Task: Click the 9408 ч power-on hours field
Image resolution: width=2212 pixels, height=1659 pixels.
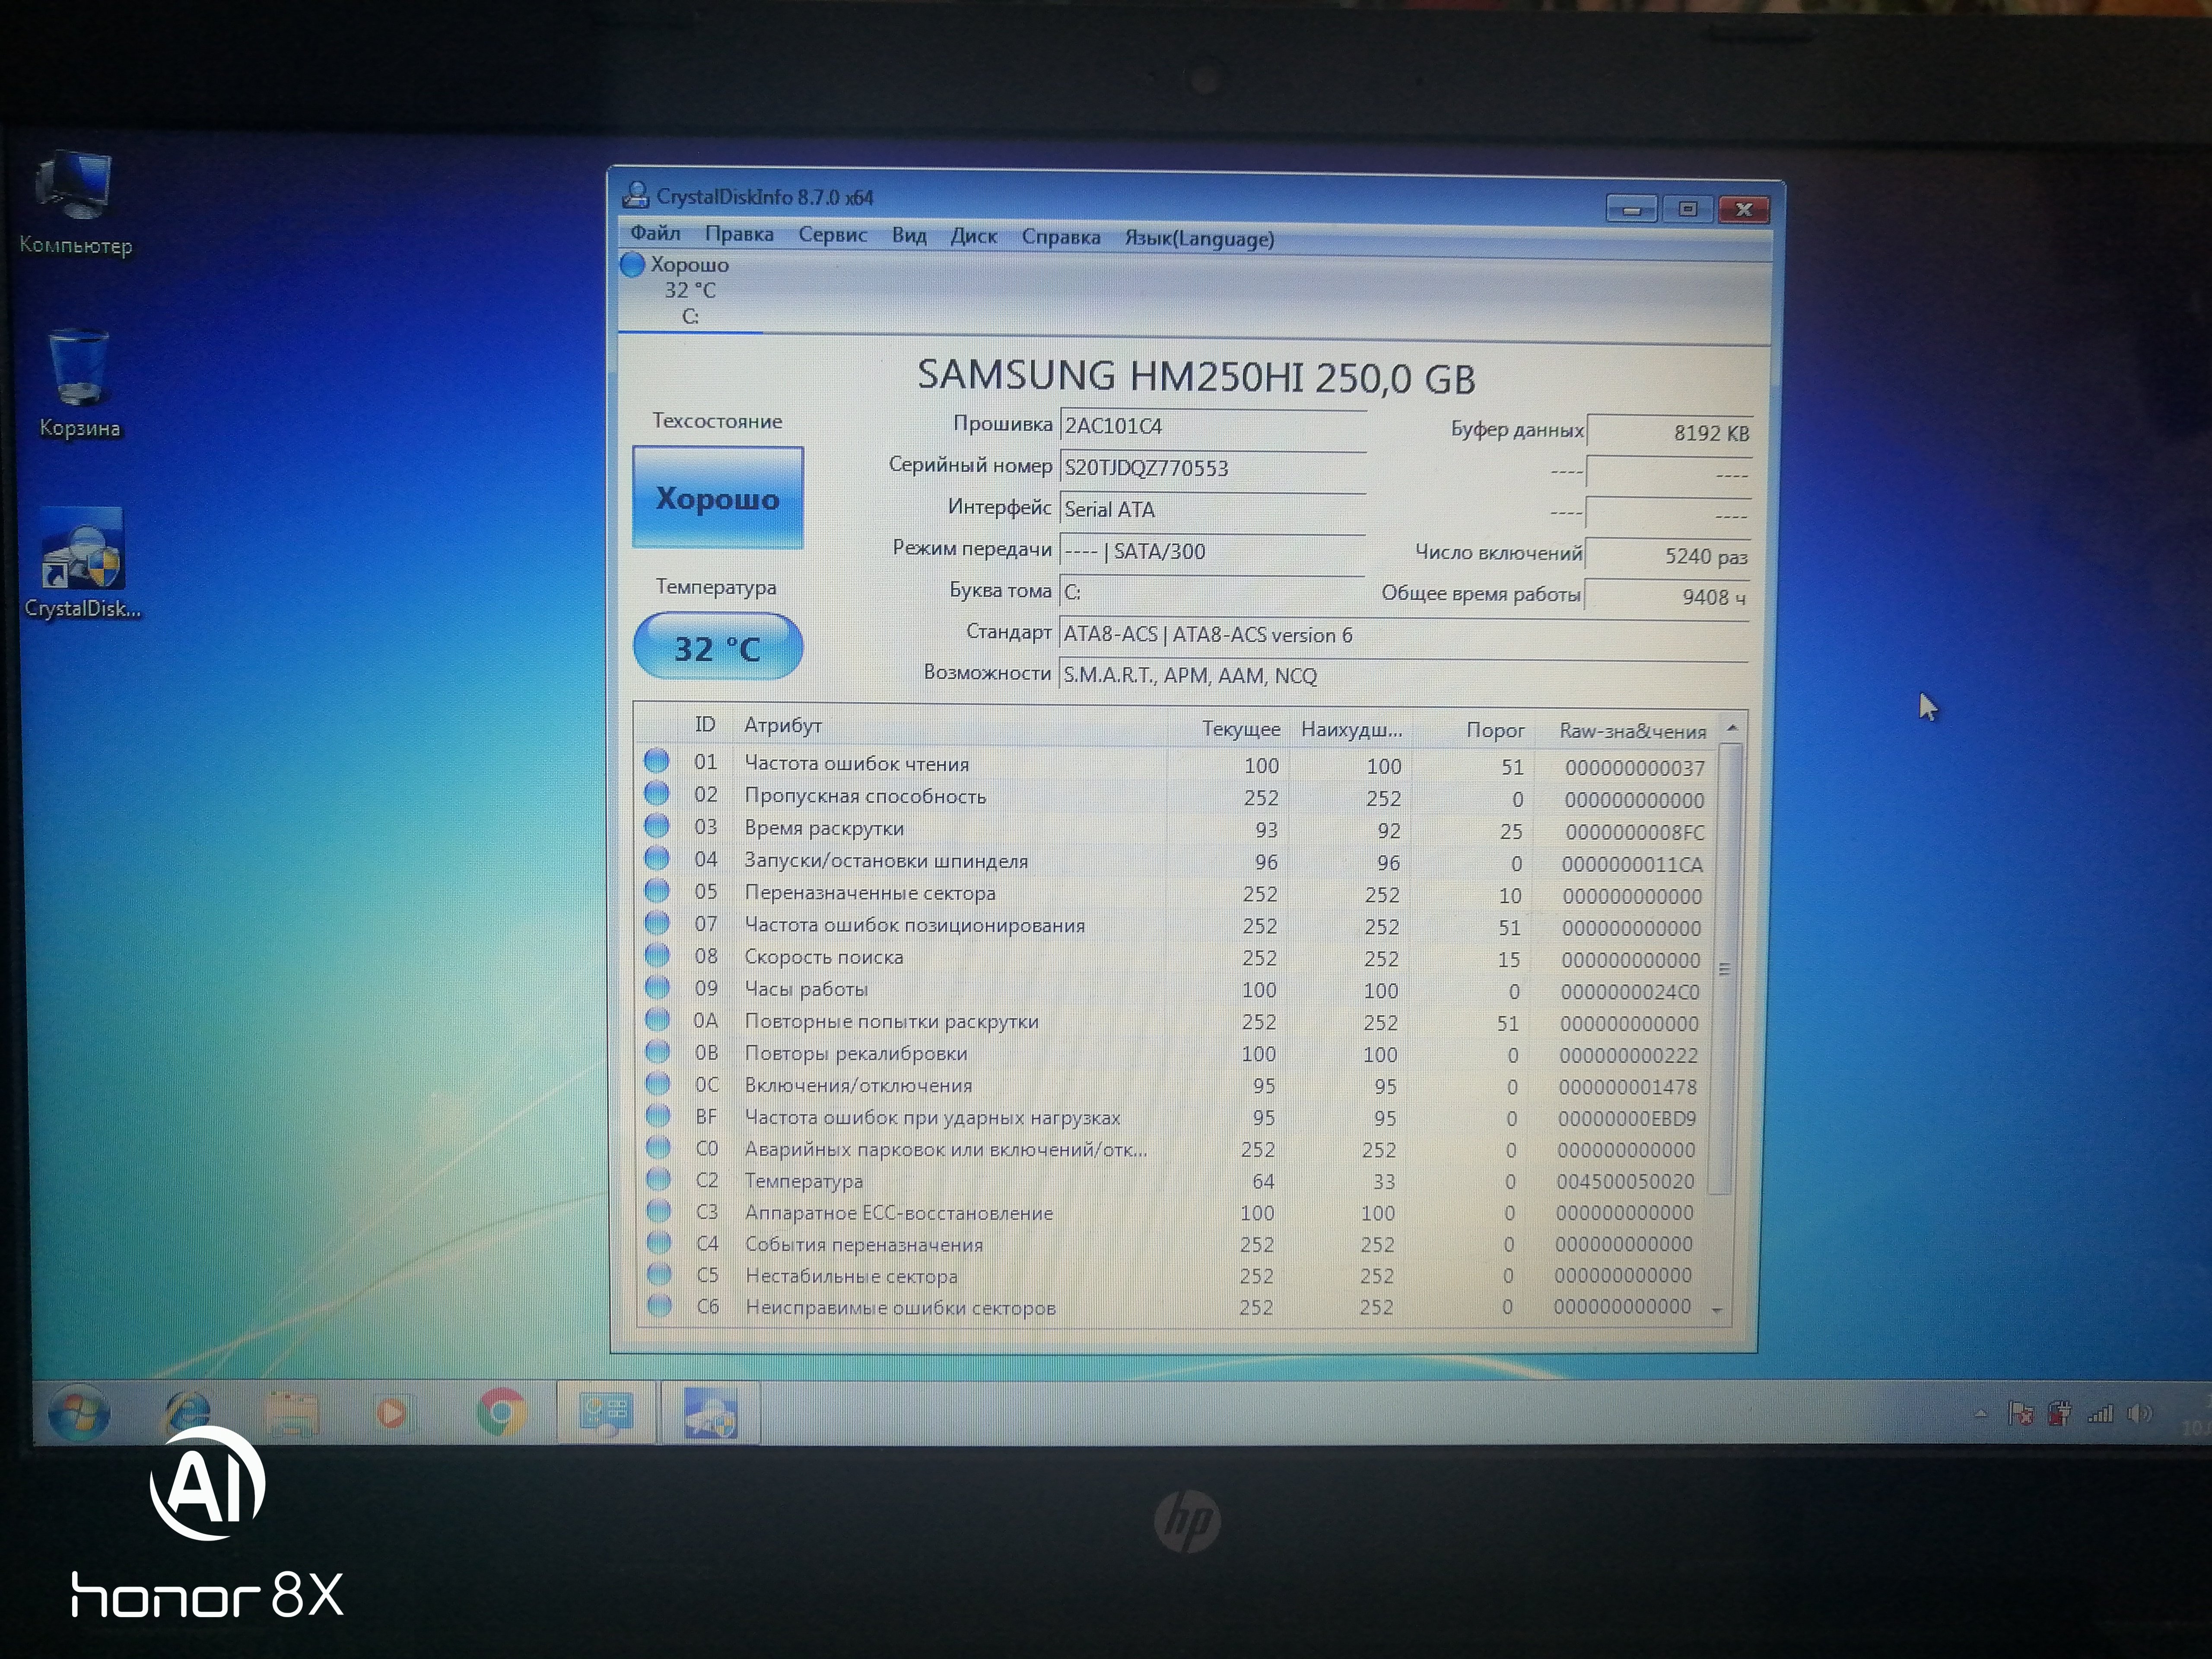Action: [x=1667, y=597]
